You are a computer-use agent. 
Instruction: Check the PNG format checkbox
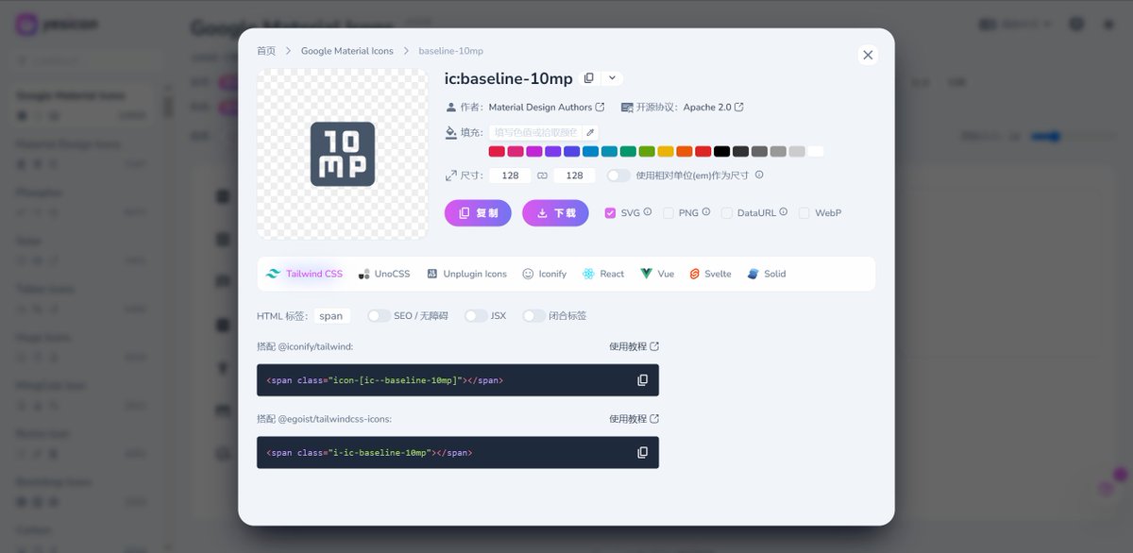(668, 213)
